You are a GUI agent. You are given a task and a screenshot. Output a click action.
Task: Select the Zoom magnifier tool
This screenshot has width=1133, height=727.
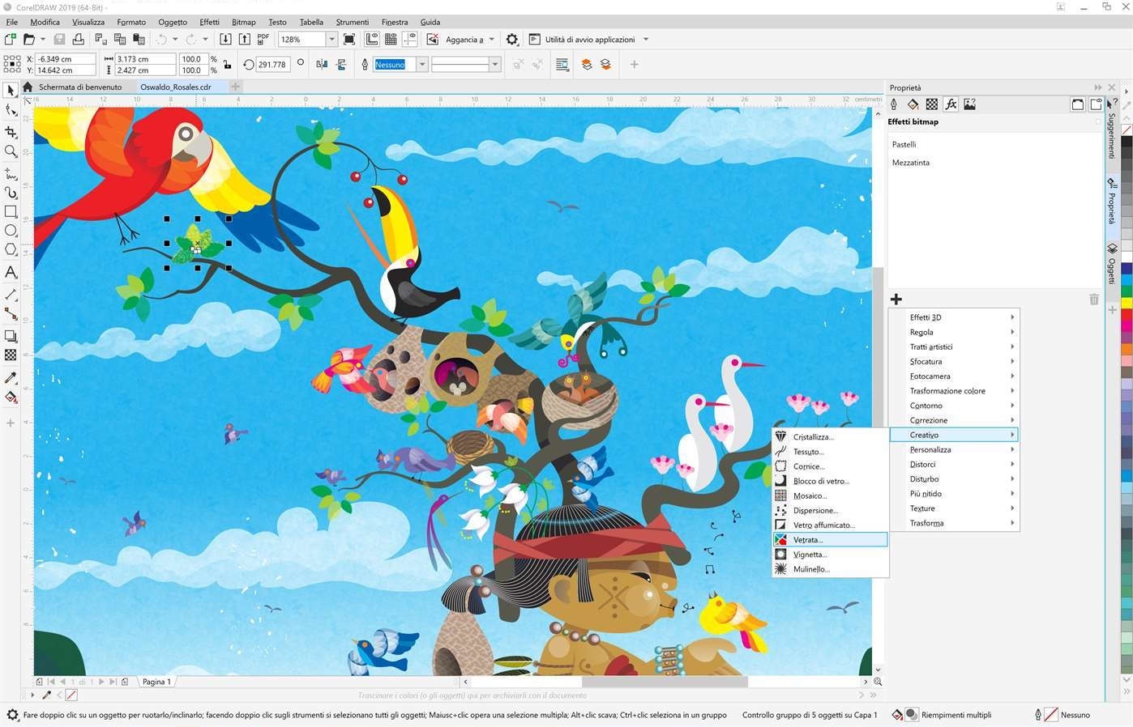click(x=11, y=151)
